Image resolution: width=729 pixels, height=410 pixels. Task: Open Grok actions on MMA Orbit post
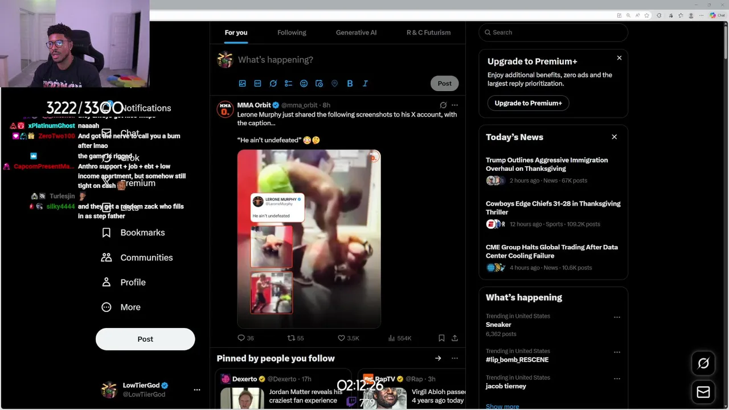click(x=443, y=105)
